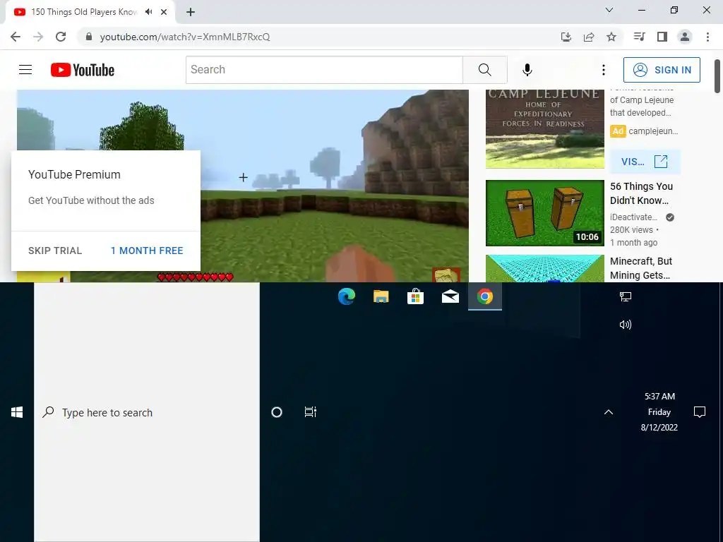View site information via the lock icon
Screen dimensions: 723x542
89,37
